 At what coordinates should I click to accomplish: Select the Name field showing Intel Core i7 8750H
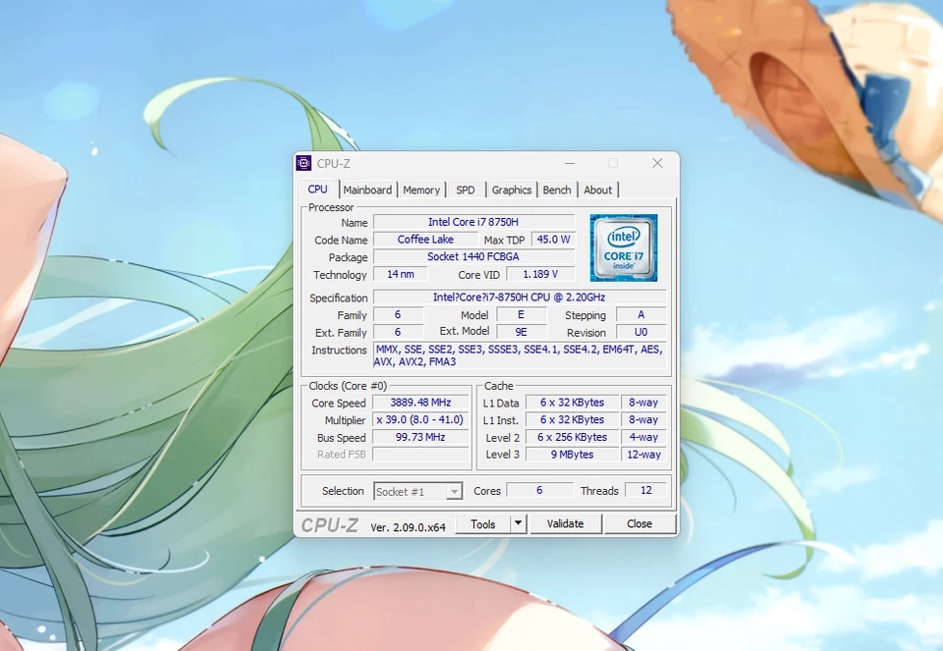click(x=475, y=221)
